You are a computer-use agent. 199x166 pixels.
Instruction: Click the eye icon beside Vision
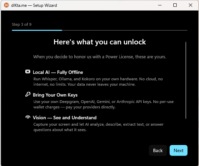click(28, 117)
